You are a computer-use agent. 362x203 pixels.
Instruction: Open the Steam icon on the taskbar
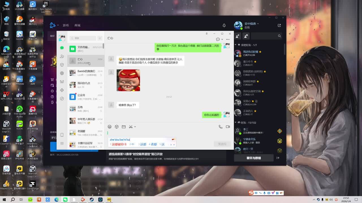click(92, 200)
